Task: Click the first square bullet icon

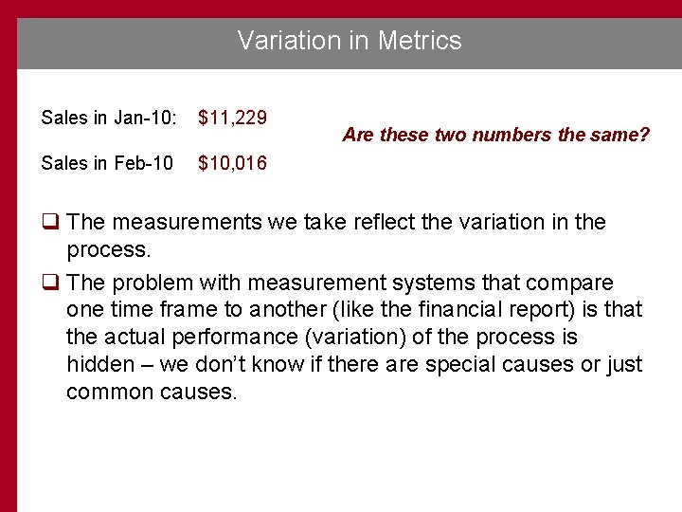Action: pos(50,221)
